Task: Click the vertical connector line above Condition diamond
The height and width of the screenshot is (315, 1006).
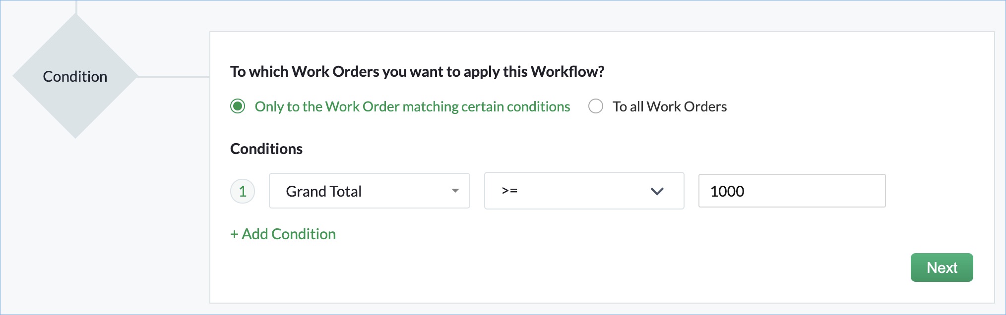Action: point(76,7)
